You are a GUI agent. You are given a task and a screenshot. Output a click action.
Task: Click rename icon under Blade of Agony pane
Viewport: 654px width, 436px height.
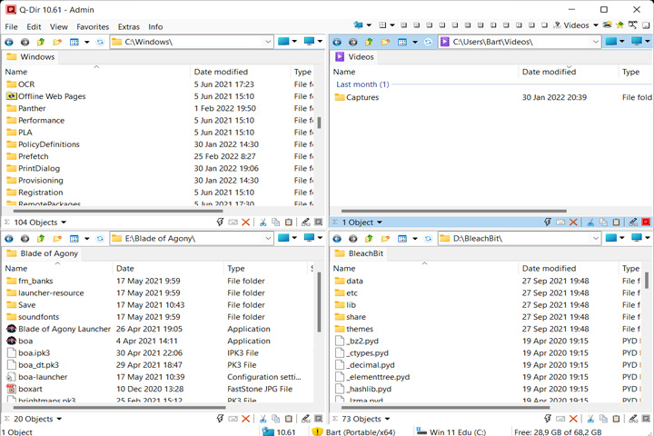(x=233, y=419)
